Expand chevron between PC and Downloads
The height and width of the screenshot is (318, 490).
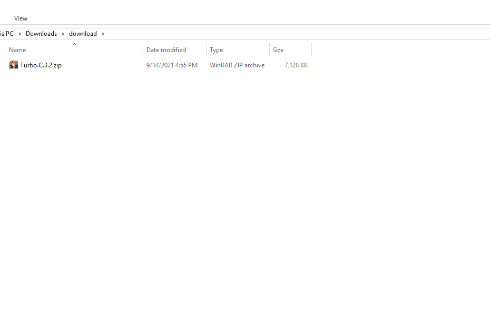click(19, 34)
